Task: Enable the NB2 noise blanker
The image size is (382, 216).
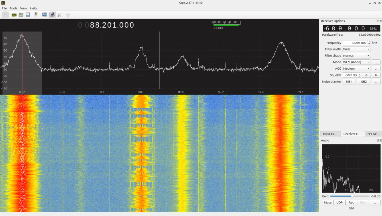Action: click(364, 81)
